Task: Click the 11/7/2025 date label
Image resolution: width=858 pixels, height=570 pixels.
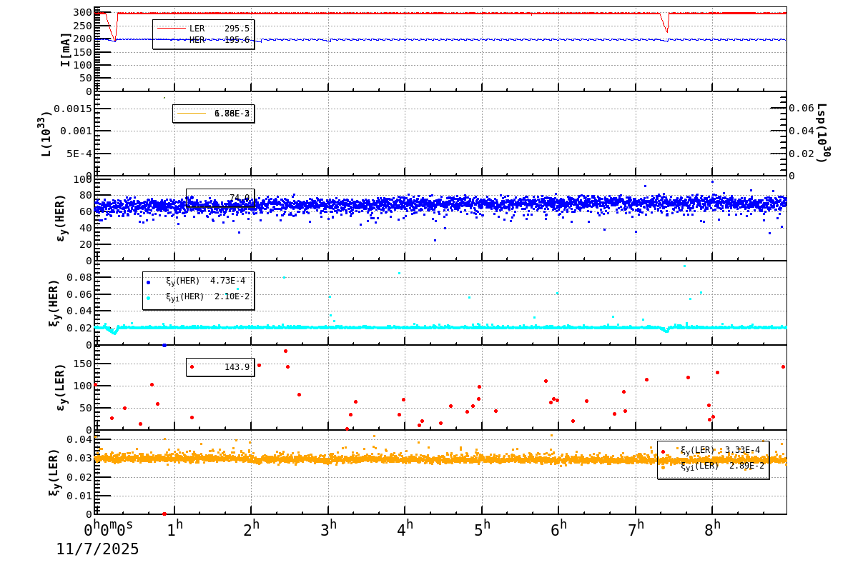Action: point(98,549)
